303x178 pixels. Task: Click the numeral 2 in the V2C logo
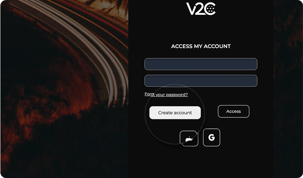click(200, 9)
